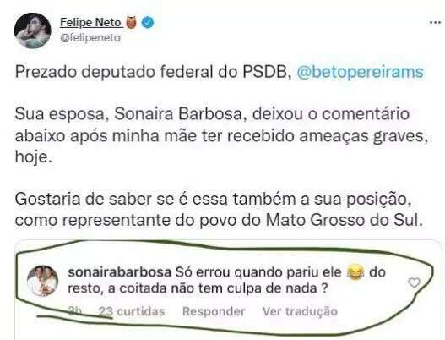The width and height of the screenshot is (445, 340).
Task: Click the 'Gostaria de saber' tweet paragraph
Action: [219, 210]
